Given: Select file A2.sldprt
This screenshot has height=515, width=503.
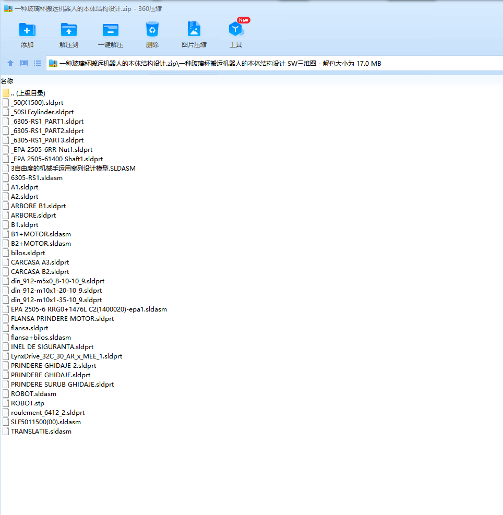Looking at the screenshot, I should pos(25,197).
